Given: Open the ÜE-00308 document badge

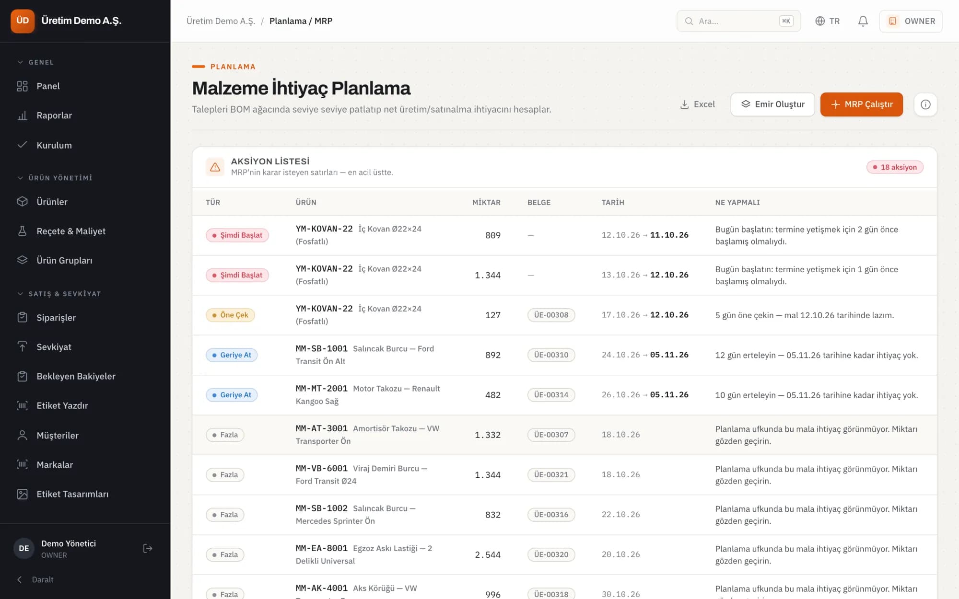Looking at the screenshot, I should [551, 315].
